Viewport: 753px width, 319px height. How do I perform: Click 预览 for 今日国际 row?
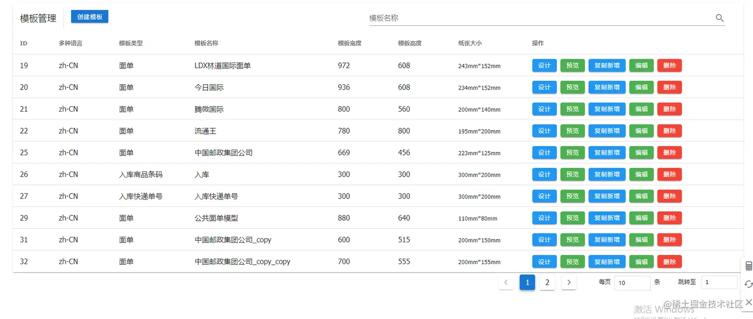point(573,87)
